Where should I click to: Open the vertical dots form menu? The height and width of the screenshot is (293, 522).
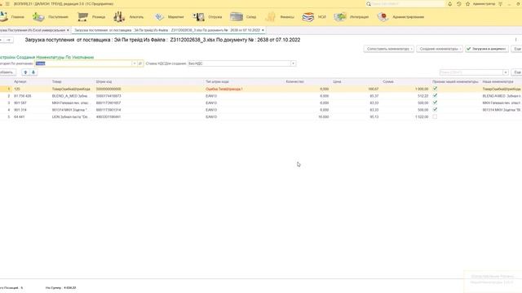pyautogui.click(x=516, y=40)
